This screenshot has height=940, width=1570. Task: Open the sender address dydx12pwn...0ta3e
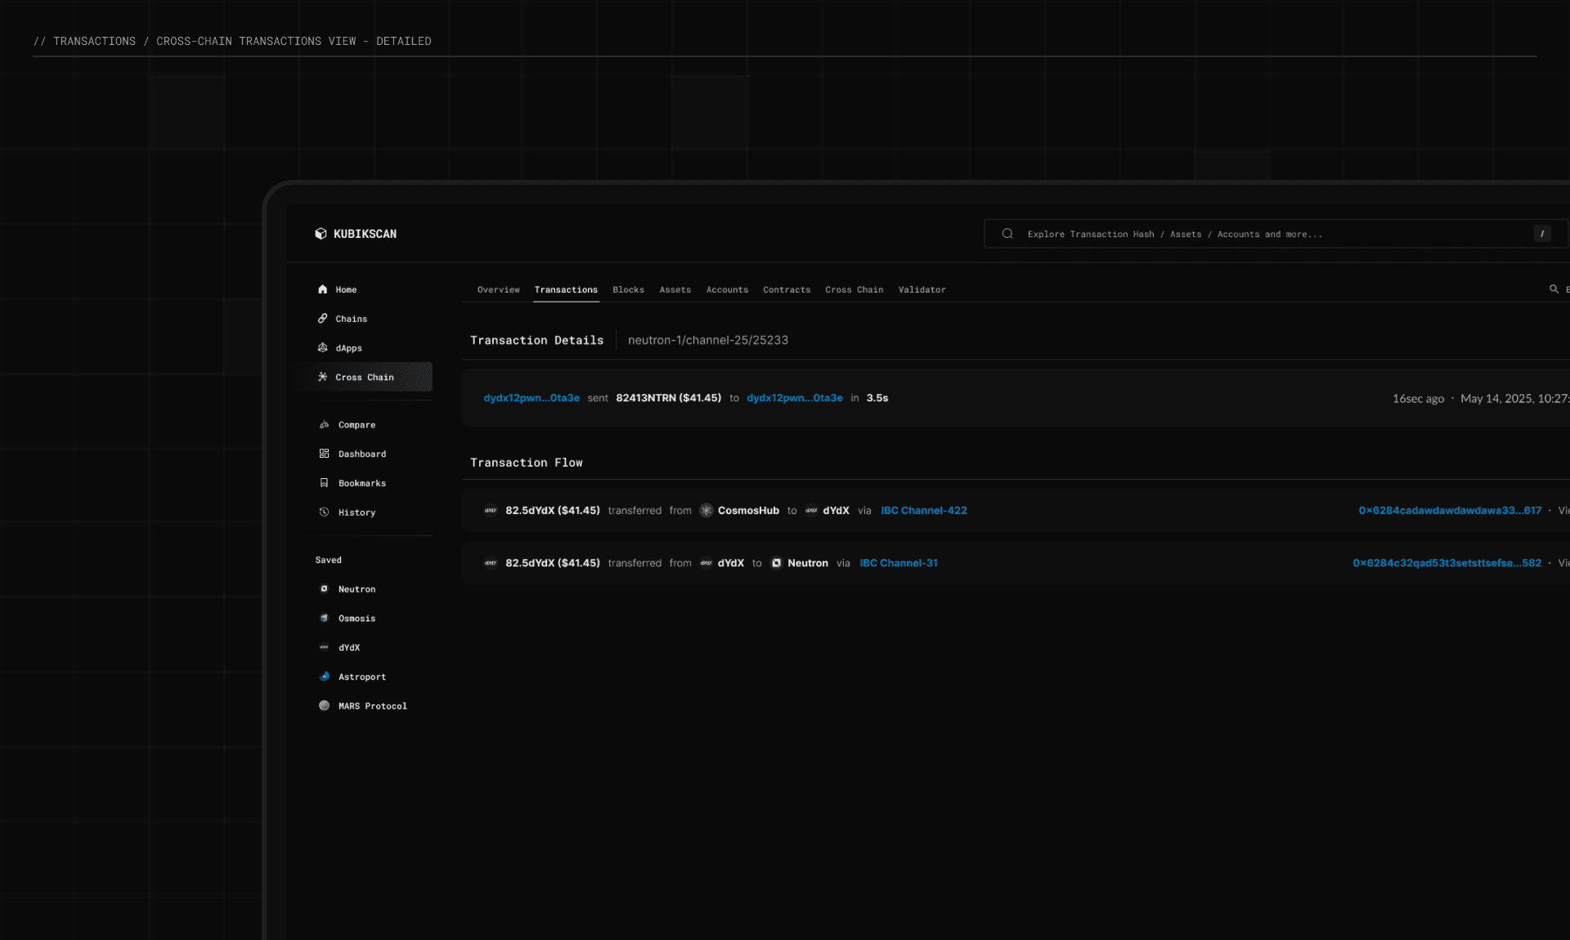tap(532, 398)
